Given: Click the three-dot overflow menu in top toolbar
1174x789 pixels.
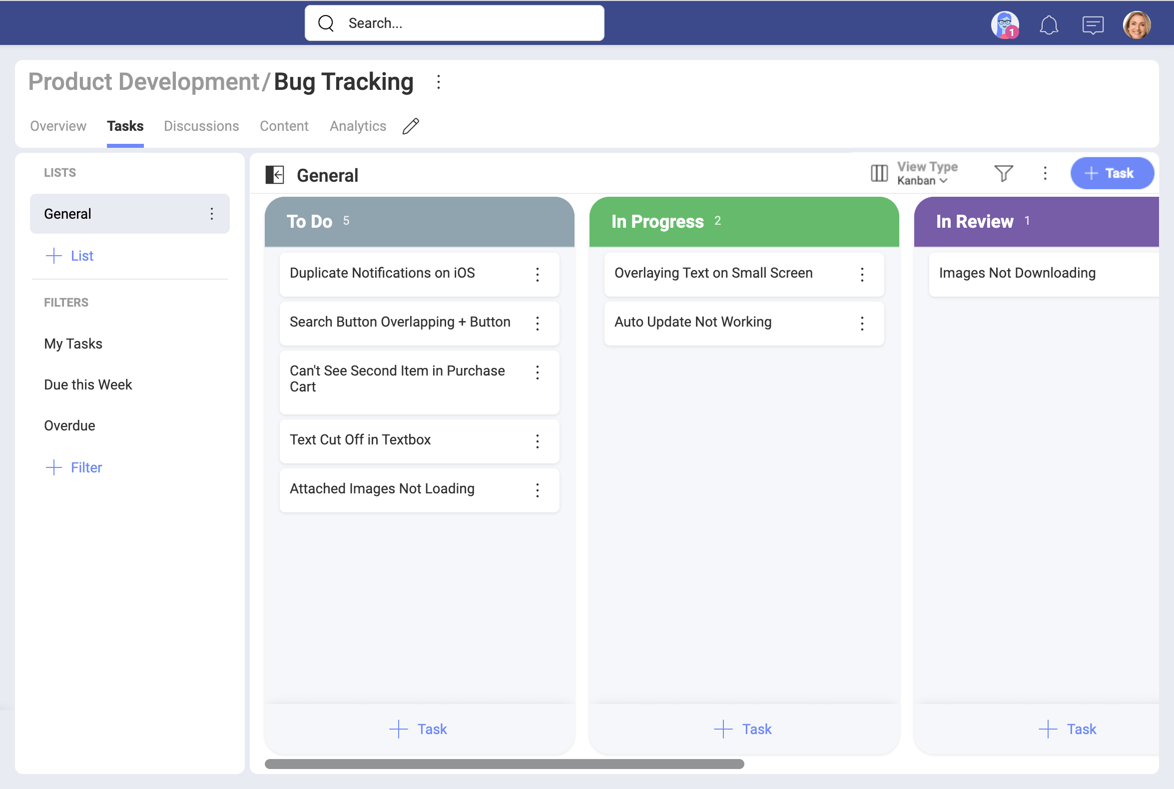Looking at the screenshot, I should 1044,173.
